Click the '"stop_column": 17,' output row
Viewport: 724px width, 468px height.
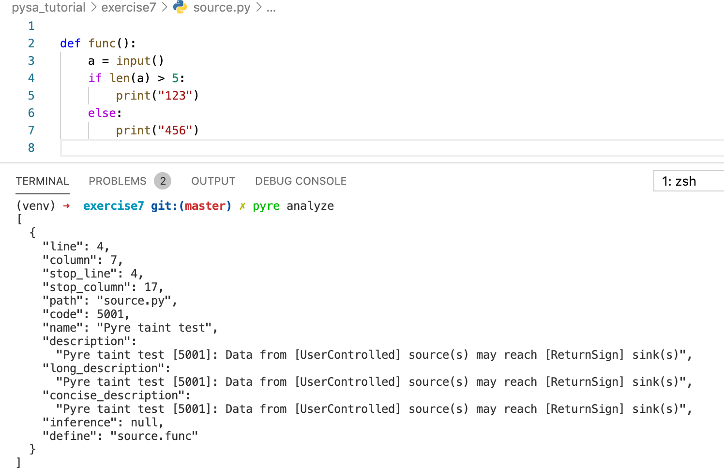103,287
